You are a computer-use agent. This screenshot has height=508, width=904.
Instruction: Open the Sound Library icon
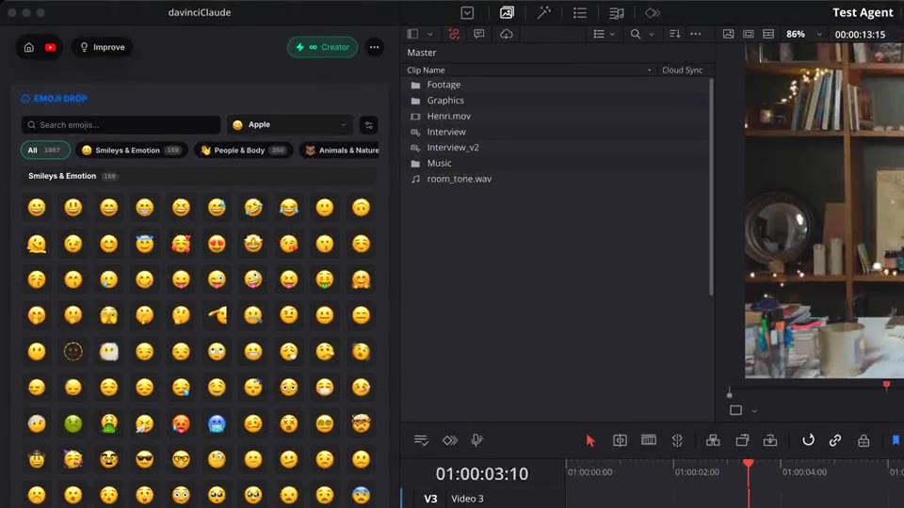coord(616,12)
